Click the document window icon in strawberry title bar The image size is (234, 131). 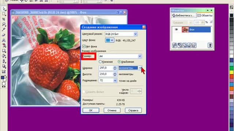[x=13, y=13]
